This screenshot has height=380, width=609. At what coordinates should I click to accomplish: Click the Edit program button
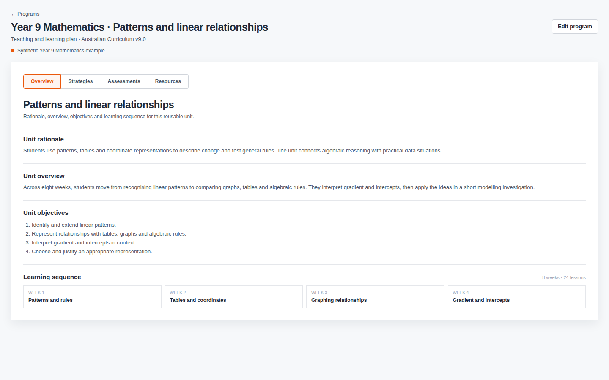[575, 27]
